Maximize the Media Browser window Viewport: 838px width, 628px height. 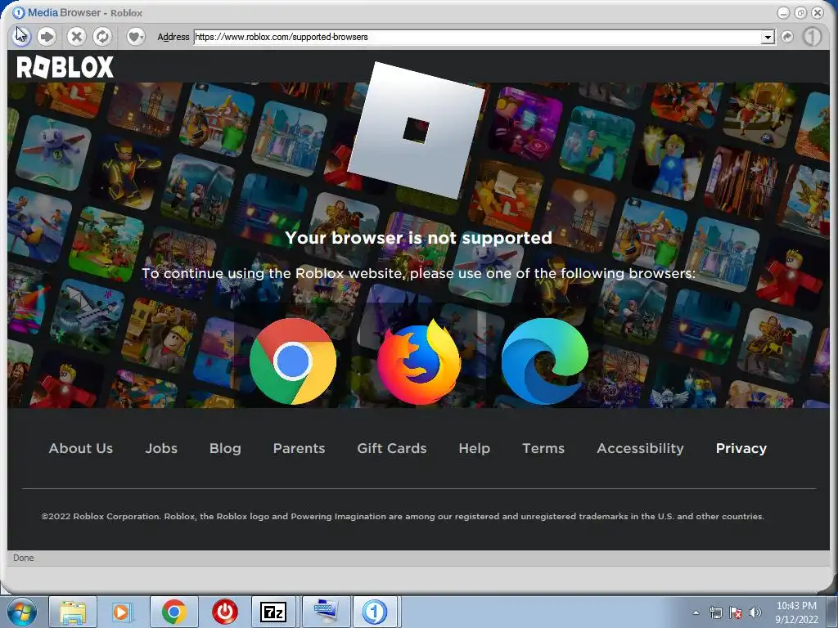[x=800, y=13]
